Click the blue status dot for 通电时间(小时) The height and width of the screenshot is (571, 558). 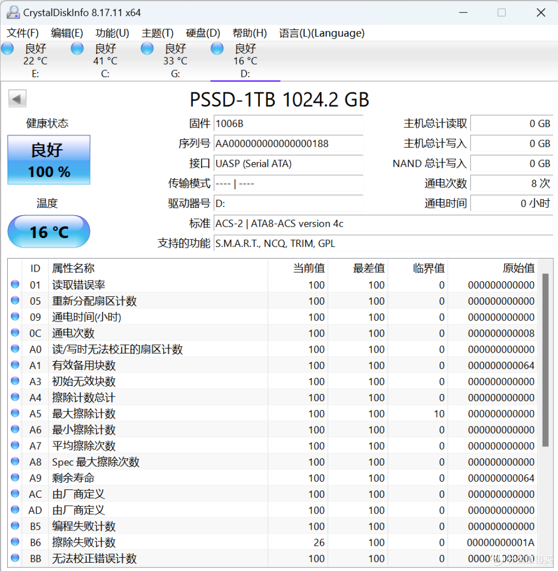15,316
